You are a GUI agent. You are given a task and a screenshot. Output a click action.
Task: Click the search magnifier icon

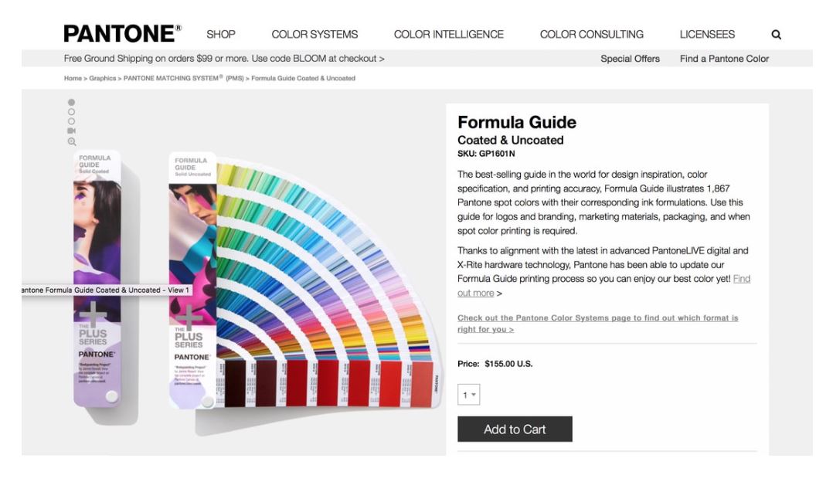click(x=776, y=35)
